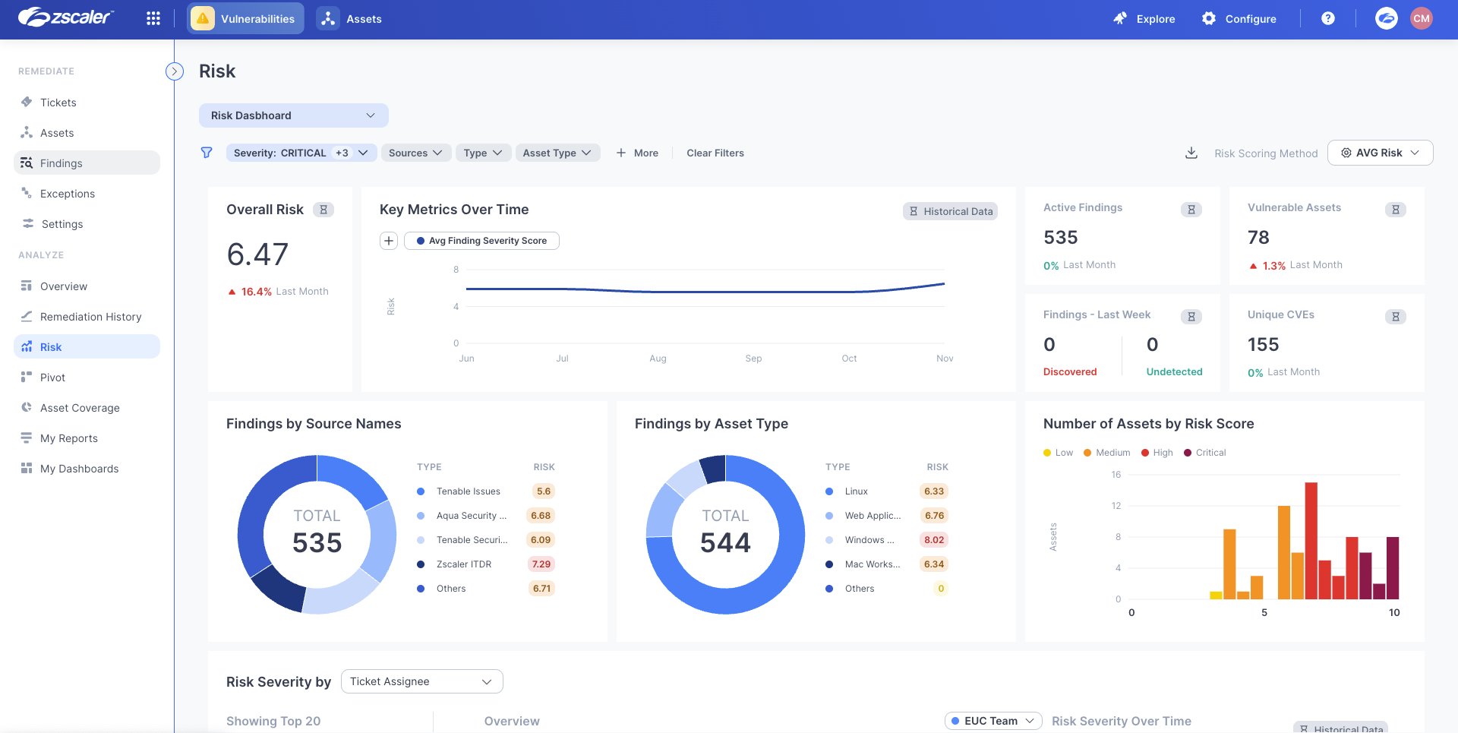Click the More filters button
1458x733 pixels.
click(x=637, y=153)
